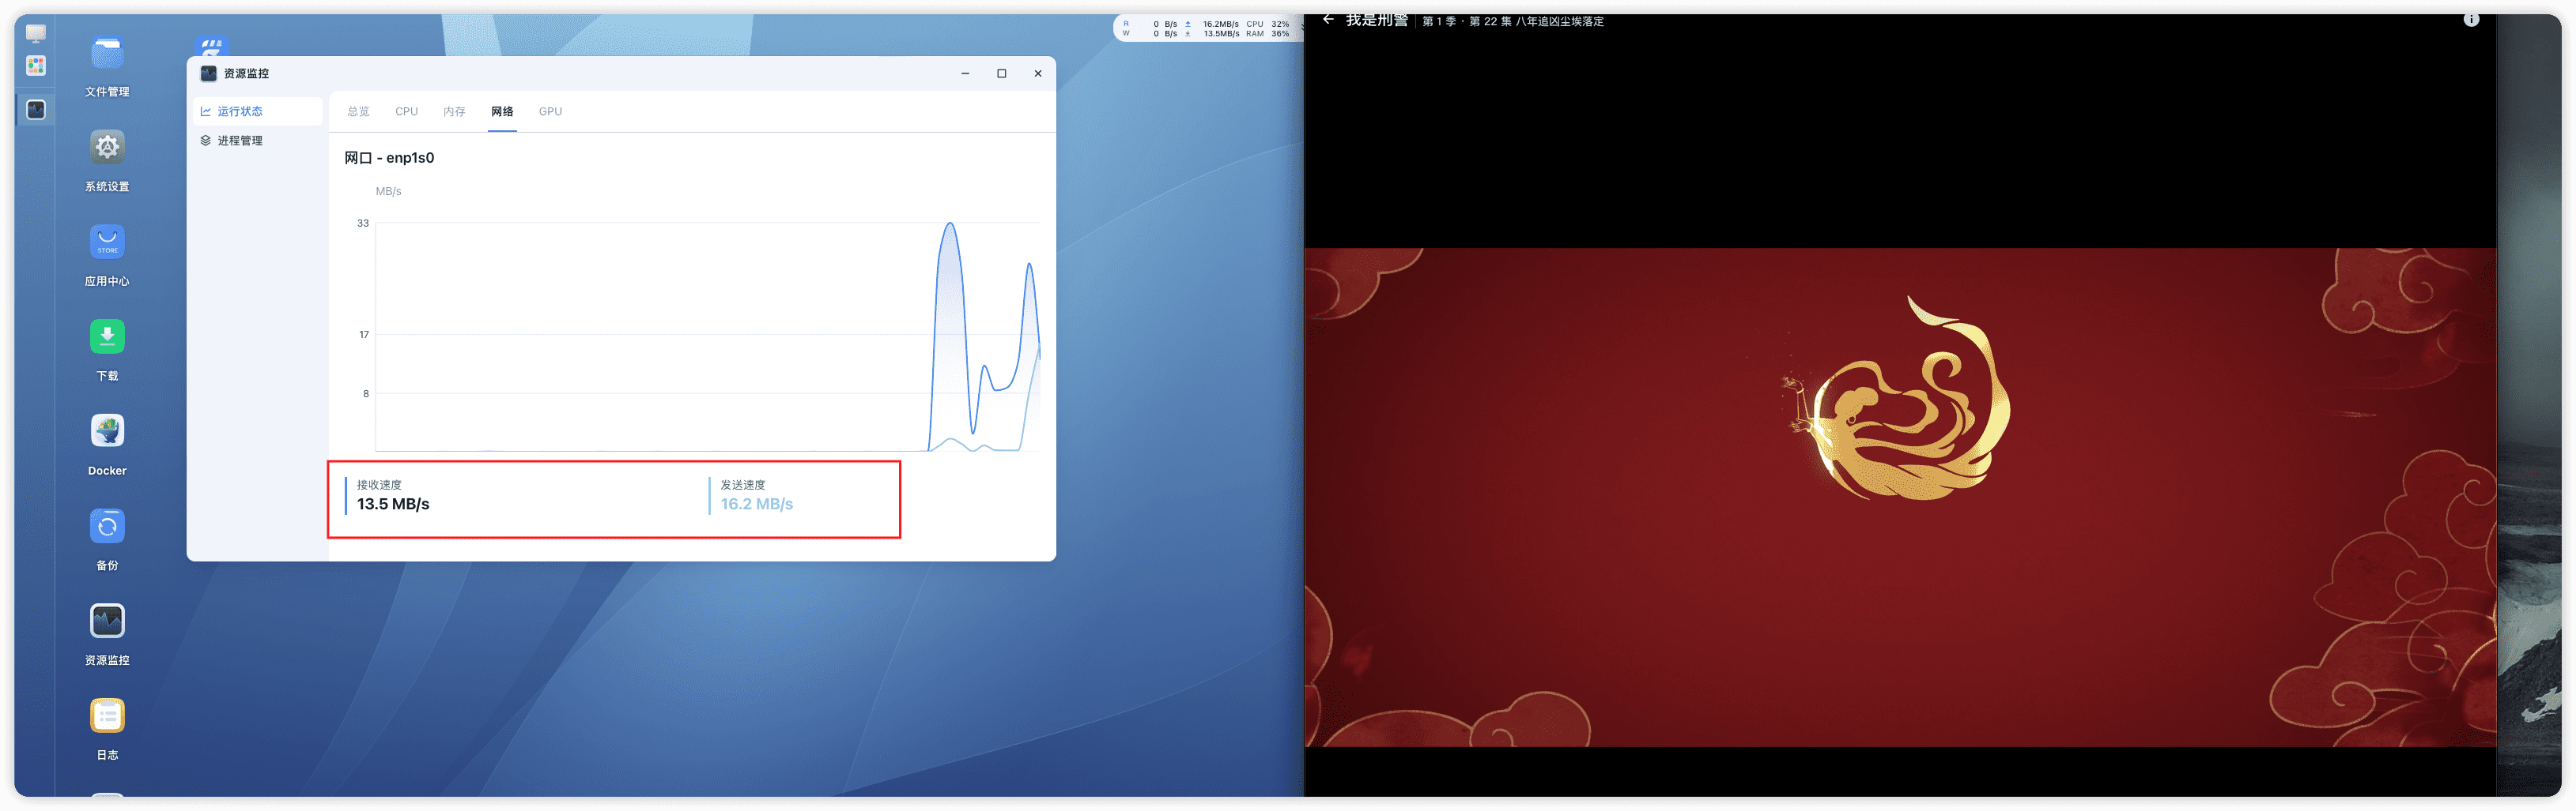This screenshot has width=2576, height=811.
Task: Minimize the 资源监控 window
Action: 965,74
